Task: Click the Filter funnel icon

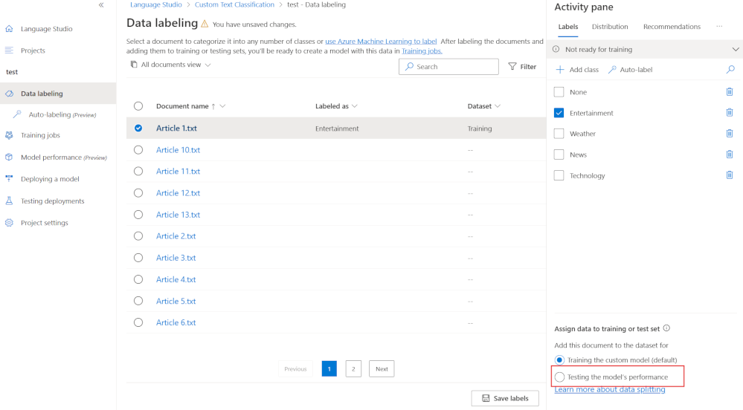Action: (512, 67)
